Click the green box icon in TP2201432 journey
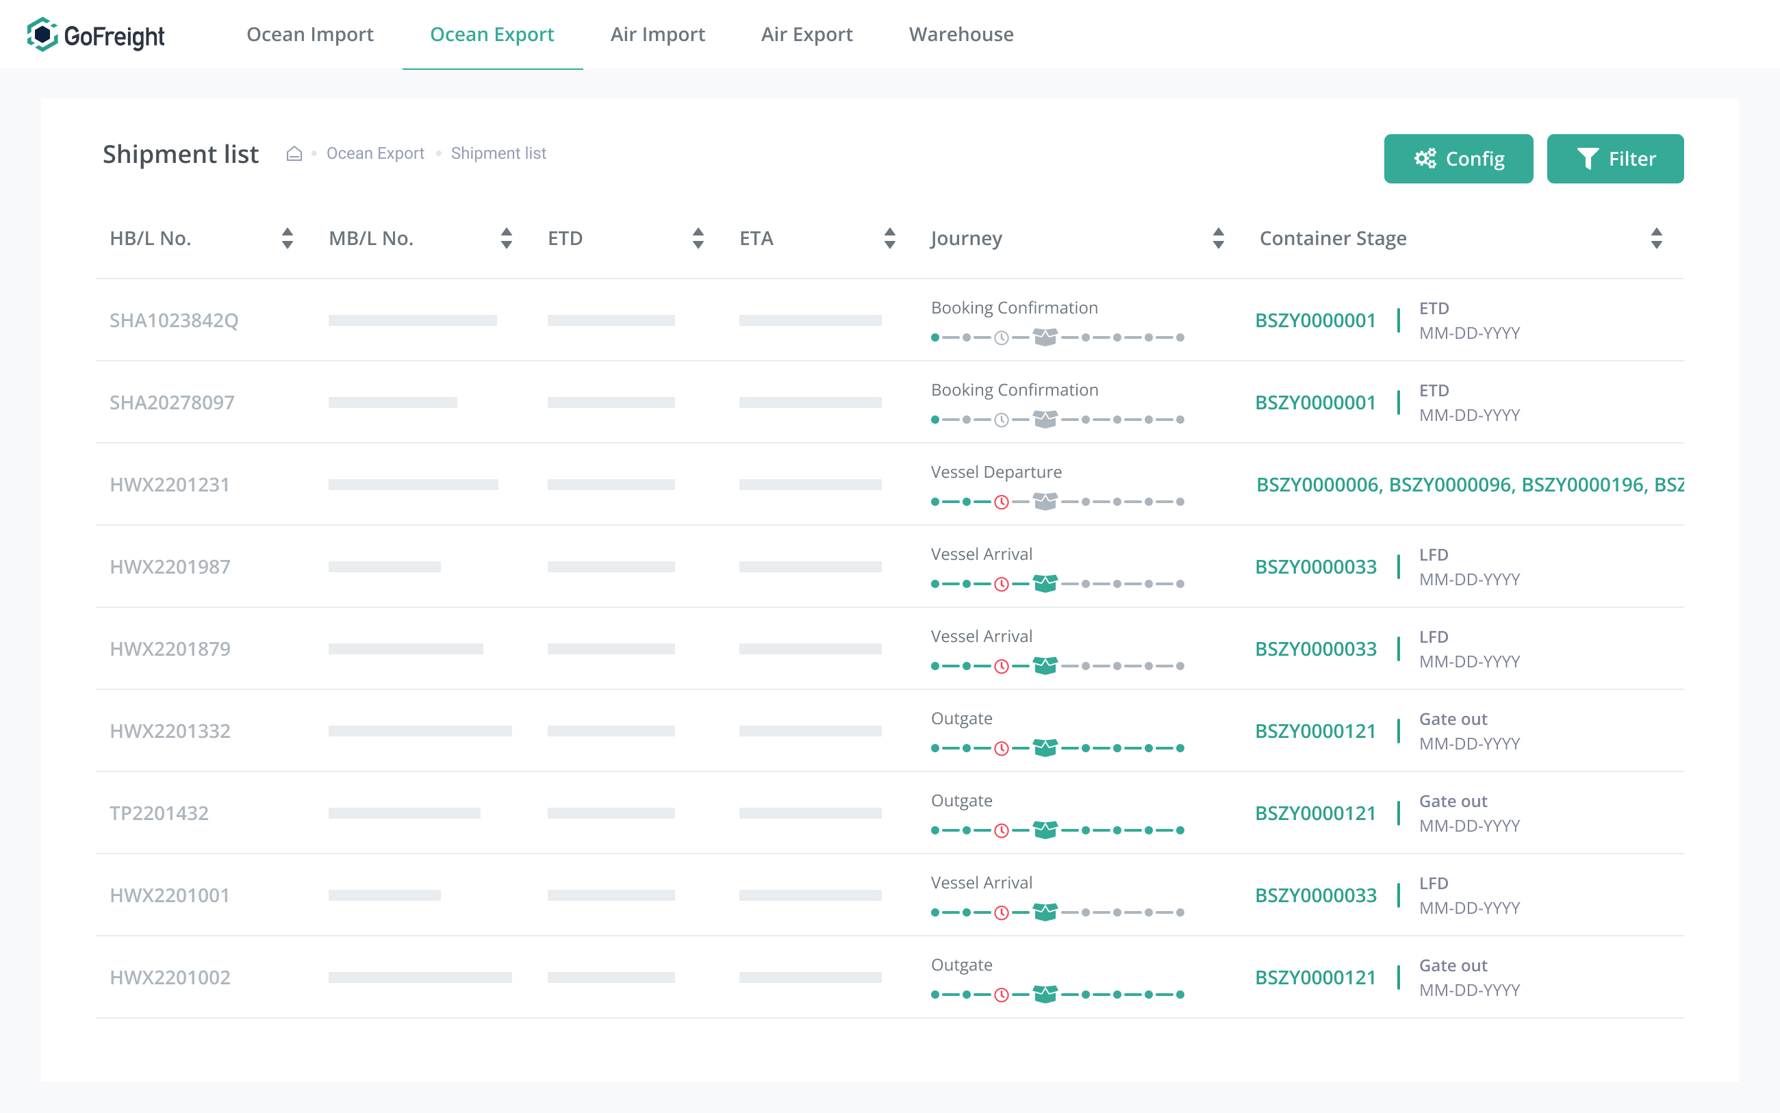Screen dimensions: 1780x1113 [x=1045, y=830]
